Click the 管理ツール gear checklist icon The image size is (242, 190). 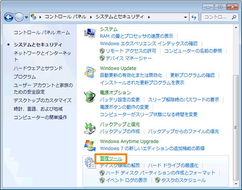(90, 163)
